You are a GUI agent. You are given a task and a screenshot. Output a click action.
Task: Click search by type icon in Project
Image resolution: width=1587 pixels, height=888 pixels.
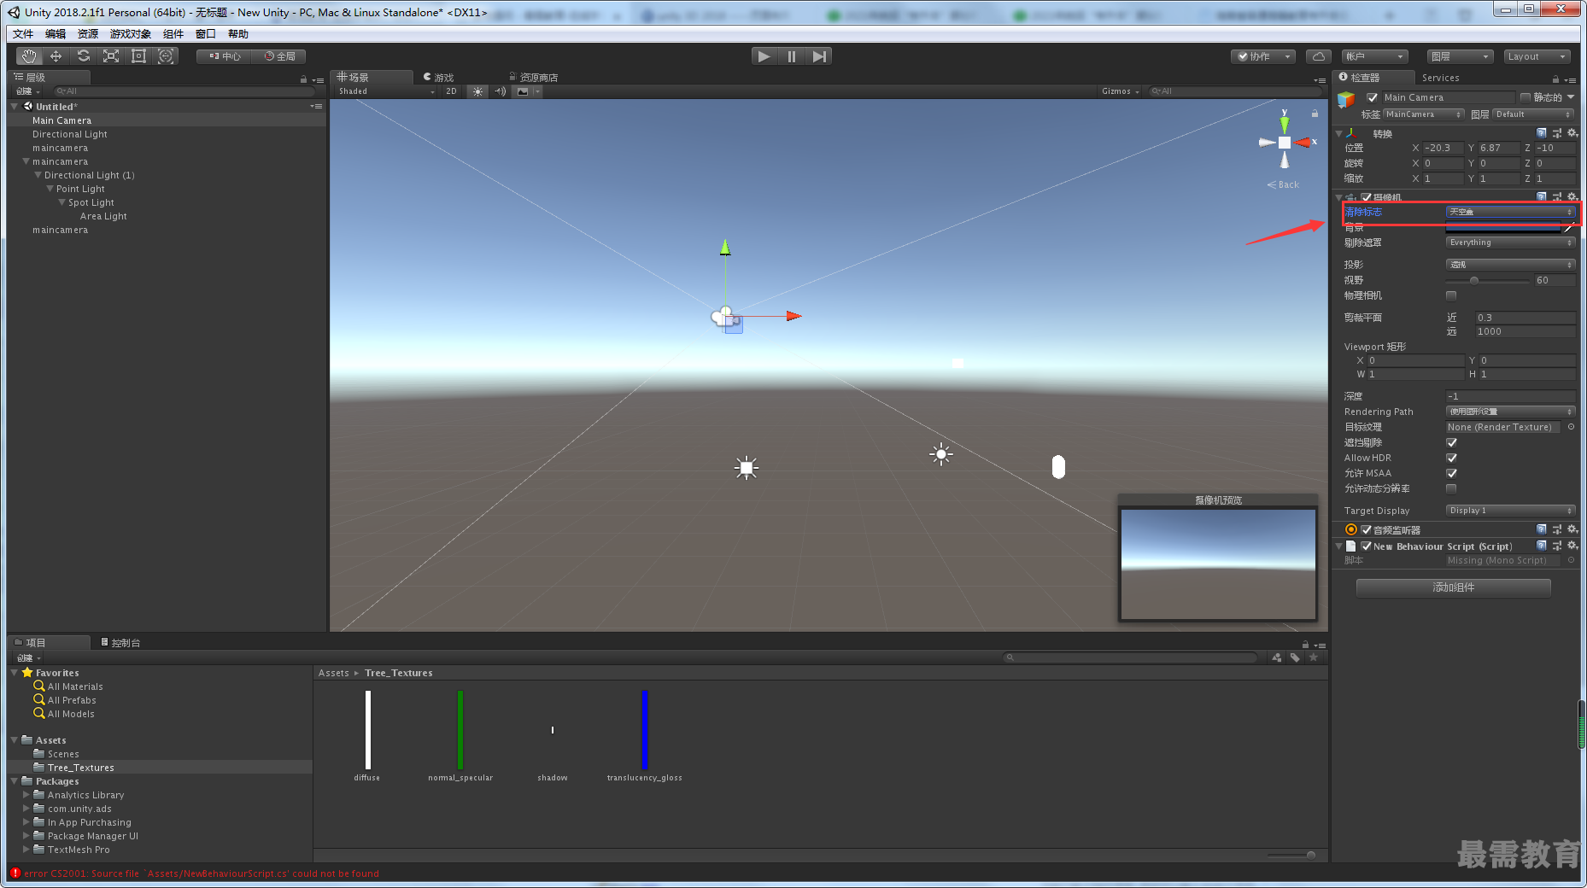pyautogui.click(x=1277, y=657)
